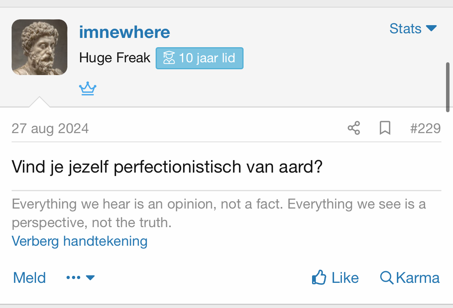453x308 pixels.
Task: Open the Karma text link
Action: [x=418, y=278]
